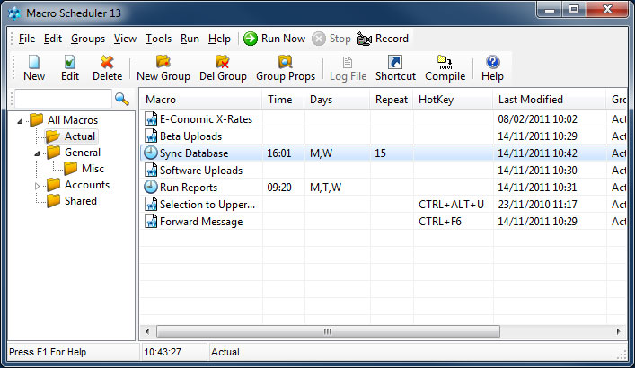Image resolution: width=635 pixels, height=368 pixels.
Task: Expand the Accounts group node
Action: 37,186
